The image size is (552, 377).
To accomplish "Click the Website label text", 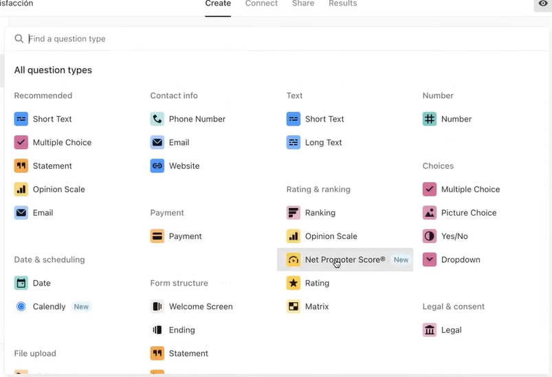I will tap(184, 165).
